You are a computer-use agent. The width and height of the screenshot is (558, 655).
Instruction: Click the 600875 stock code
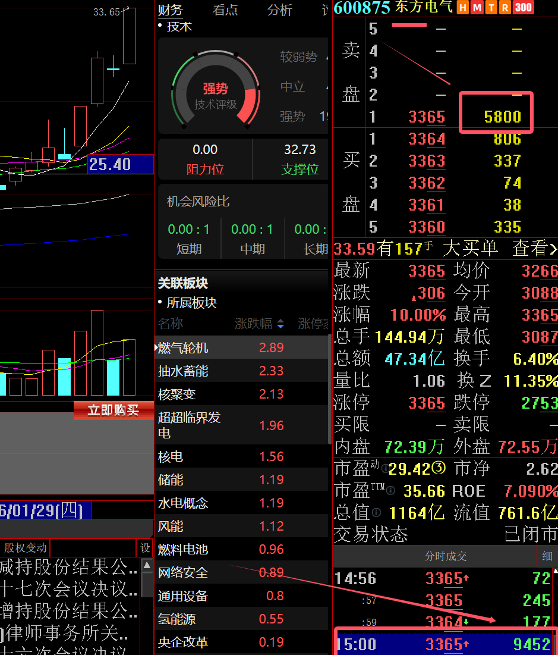(362, 8)
